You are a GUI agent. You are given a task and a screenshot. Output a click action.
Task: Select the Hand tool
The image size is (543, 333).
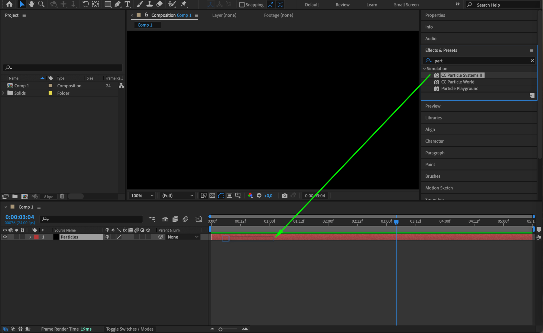click(x=32, y=4)
